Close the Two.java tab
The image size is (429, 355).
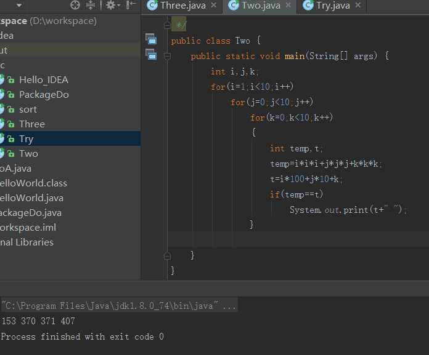(288, 5)
